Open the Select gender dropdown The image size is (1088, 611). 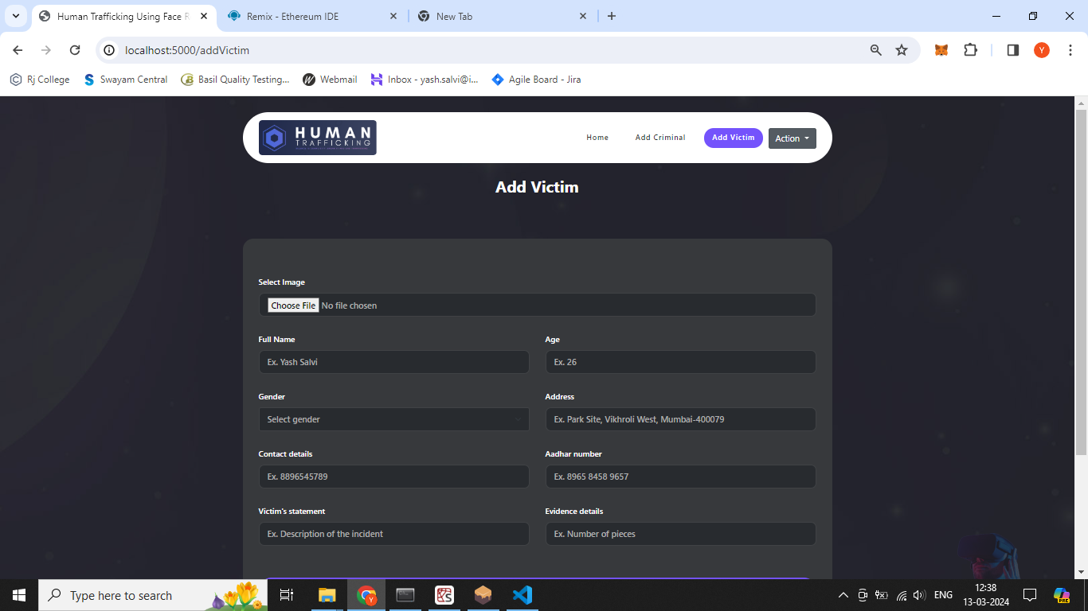click(x=393, y=419)
